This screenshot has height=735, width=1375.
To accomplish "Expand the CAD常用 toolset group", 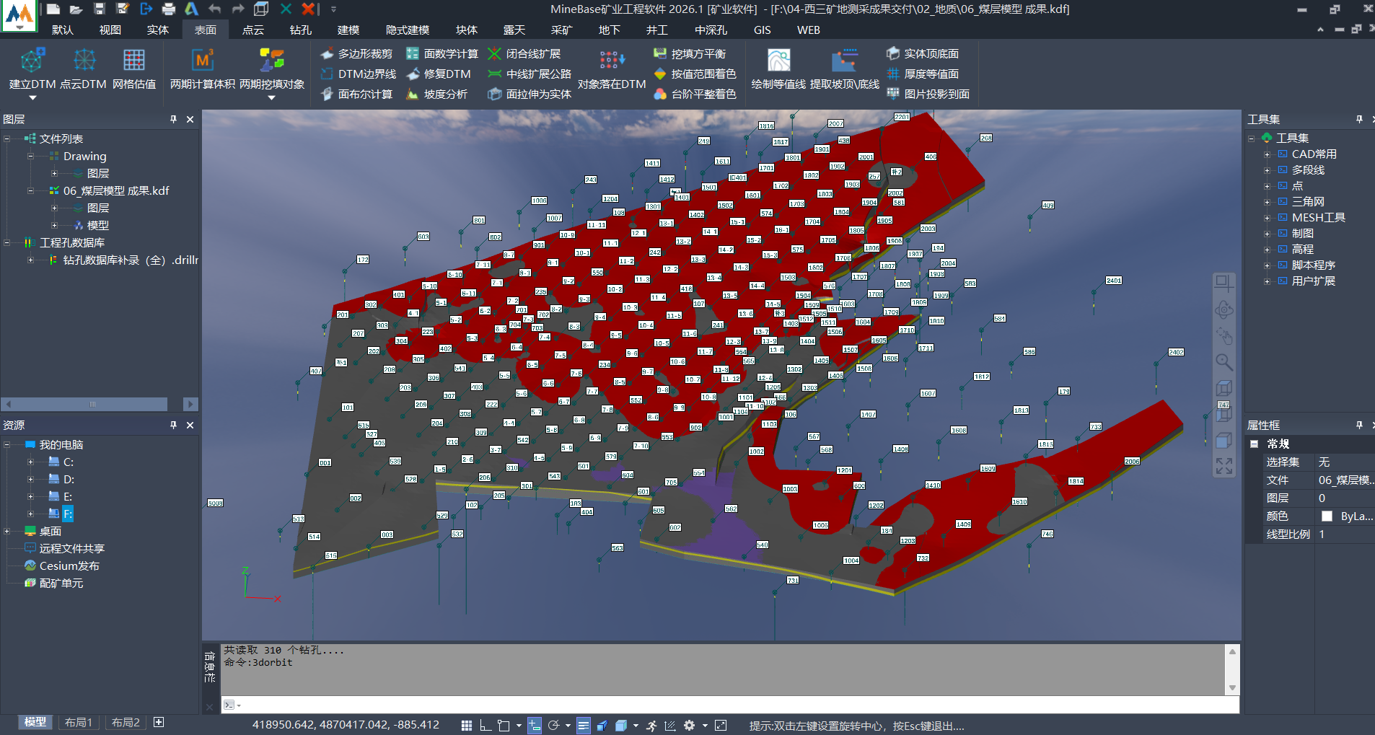I will click(1267, 154).
